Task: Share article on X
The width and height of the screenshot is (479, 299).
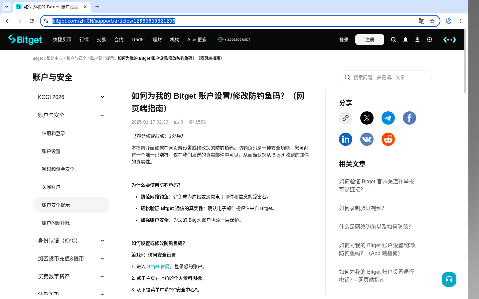Action: pos(367,118)
